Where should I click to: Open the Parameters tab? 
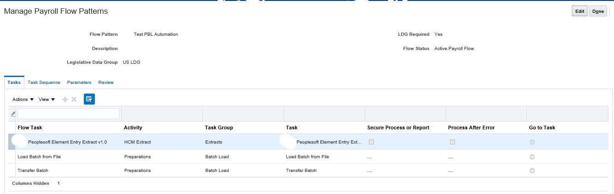(x=79, y=83)
